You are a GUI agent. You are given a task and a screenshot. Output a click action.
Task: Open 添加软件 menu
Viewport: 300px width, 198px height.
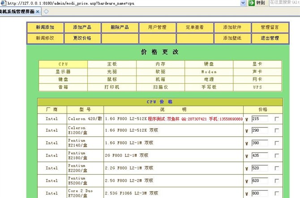tap(232, 27)
